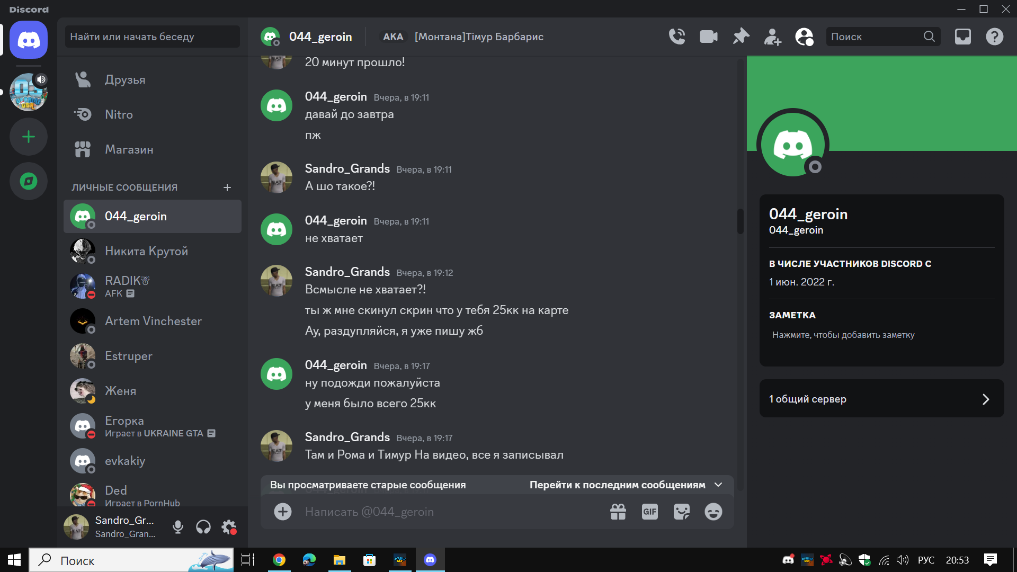The width and height of the screenshot is (1017, 572).
Task: Open Google Chrome from the taskbar
Action: click(x=279, y=560)
